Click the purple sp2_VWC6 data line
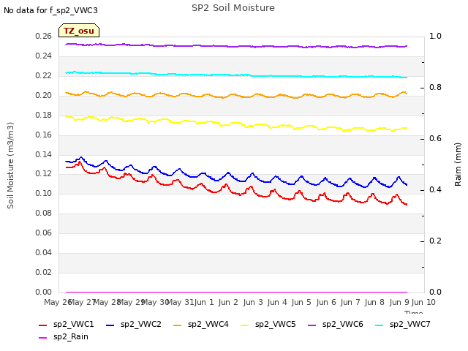 click(235, 46)
